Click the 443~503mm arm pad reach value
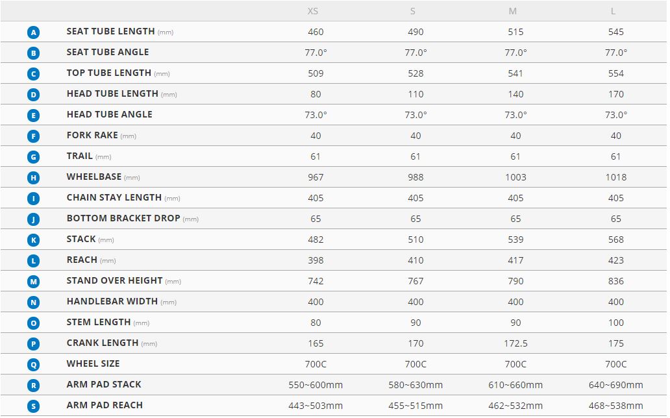This screenshot has height=418, width=670. click(x=316, y=406)
